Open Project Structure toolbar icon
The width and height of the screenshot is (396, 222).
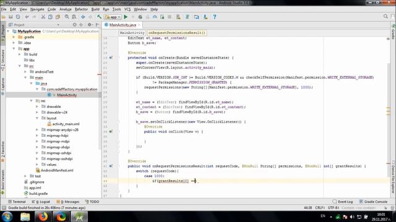click(x=196, y=17)
